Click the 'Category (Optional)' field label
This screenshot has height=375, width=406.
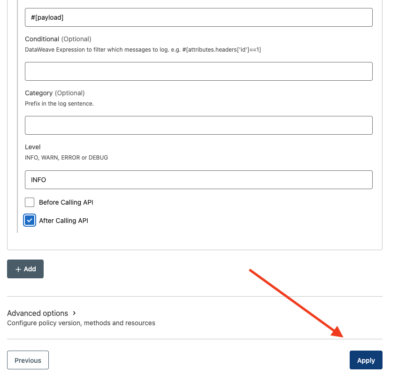pos(54,93)
